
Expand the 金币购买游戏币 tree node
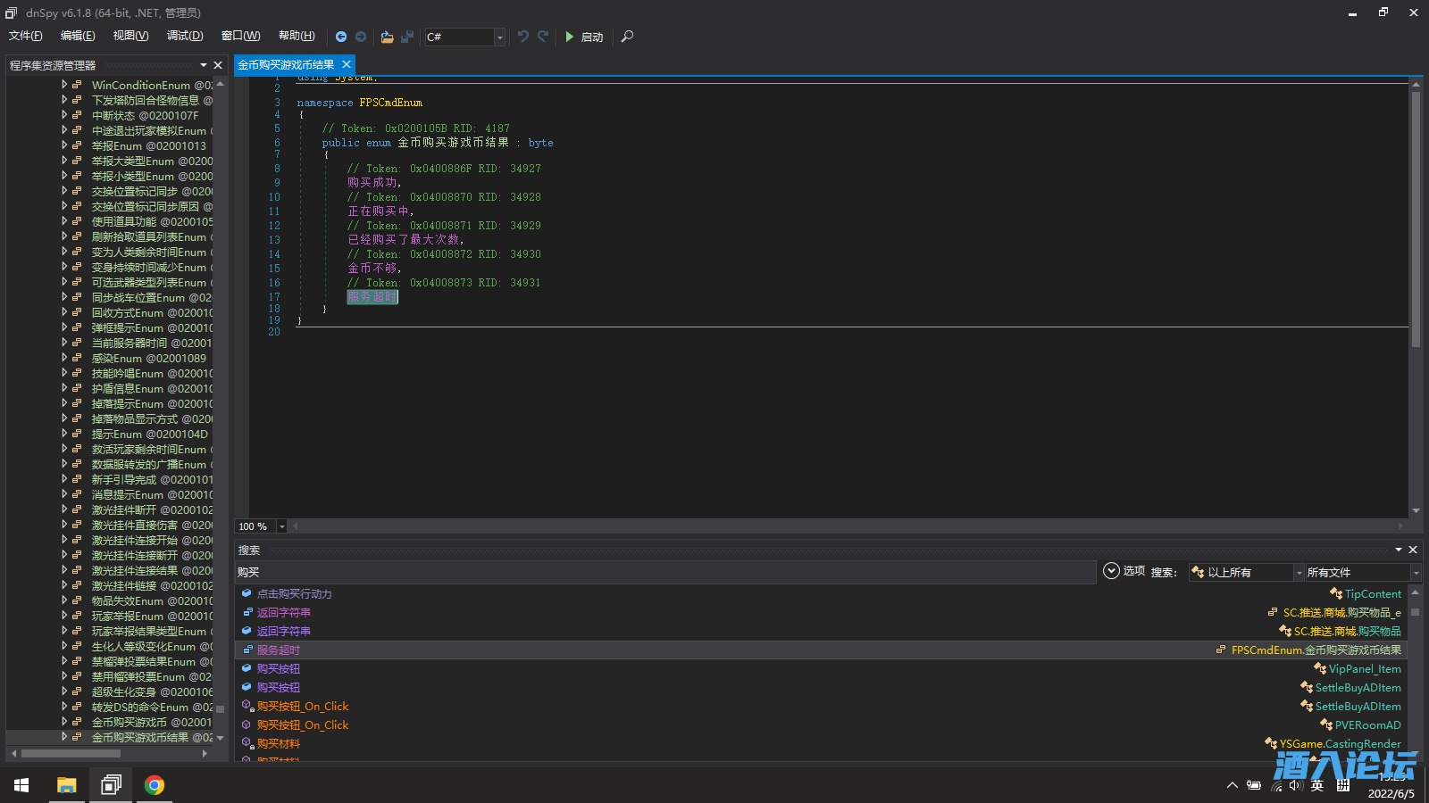[64, 722]
